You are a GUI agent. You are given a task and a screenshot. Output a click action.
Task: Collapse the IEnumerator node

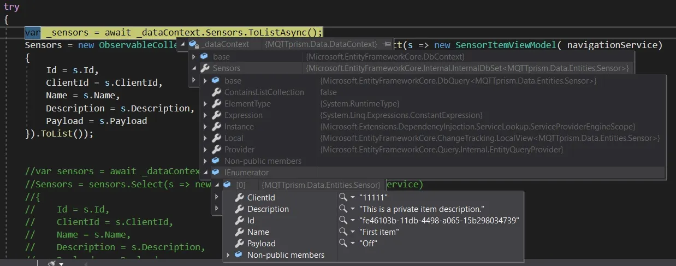[205, 173]
